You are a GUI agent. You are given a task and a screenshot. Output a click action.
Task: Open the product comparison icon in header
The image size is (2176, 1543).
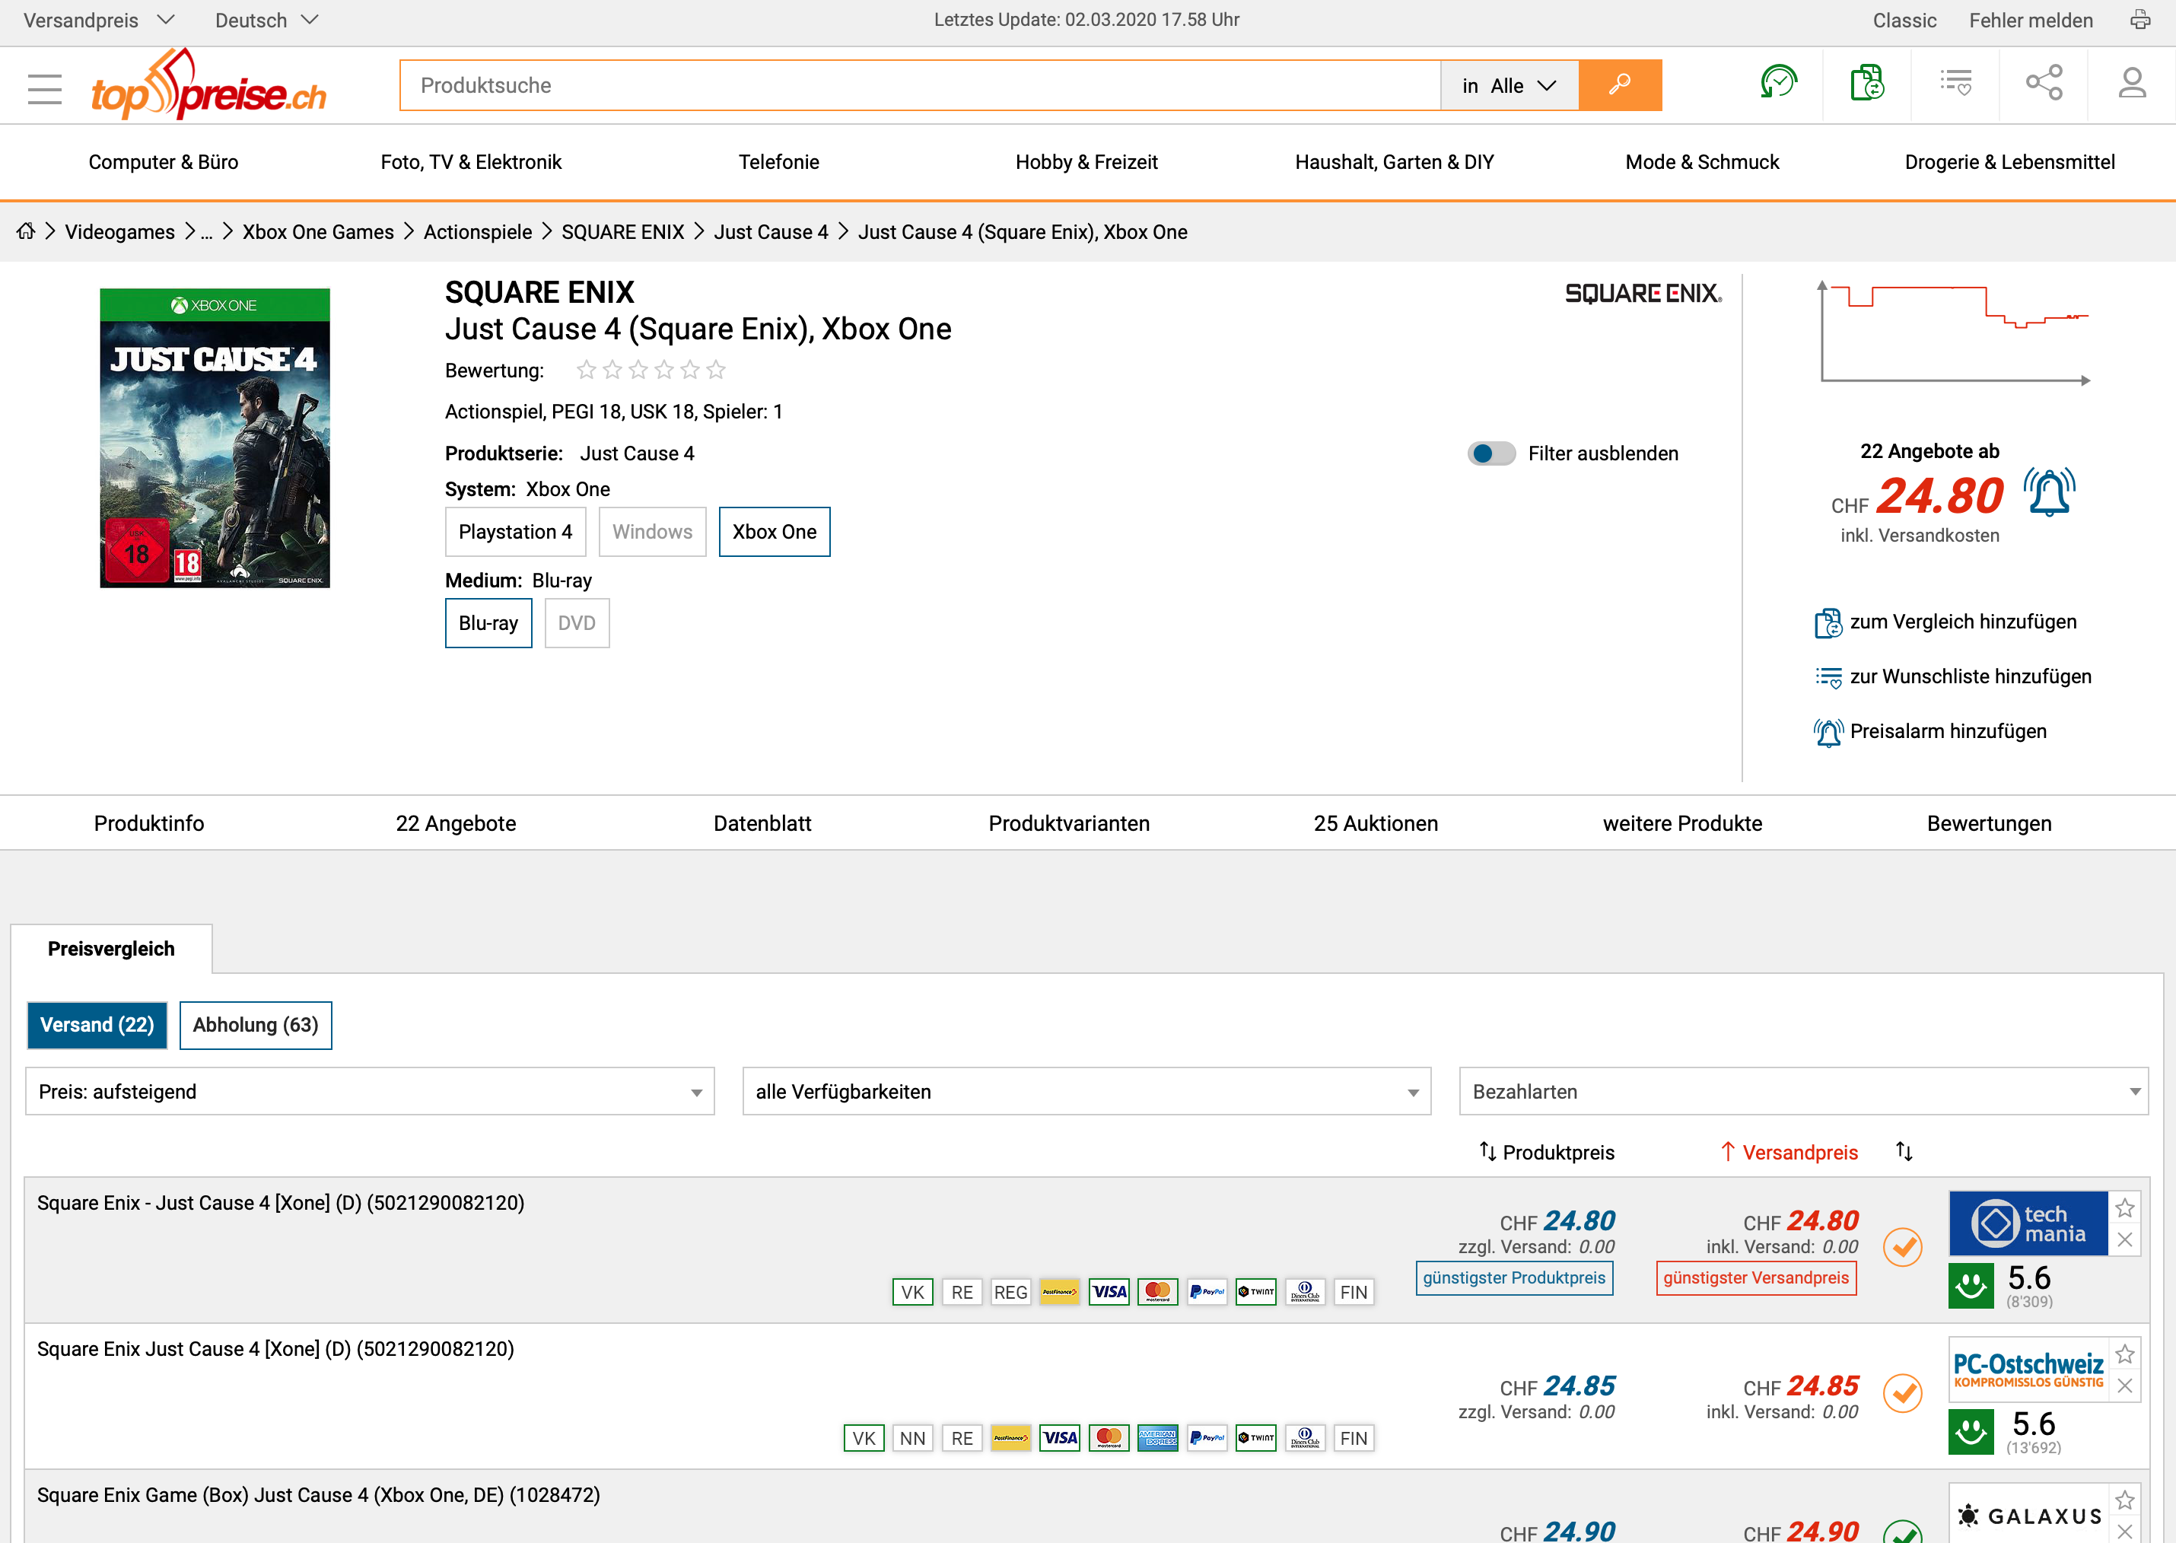pos(1866,84)
